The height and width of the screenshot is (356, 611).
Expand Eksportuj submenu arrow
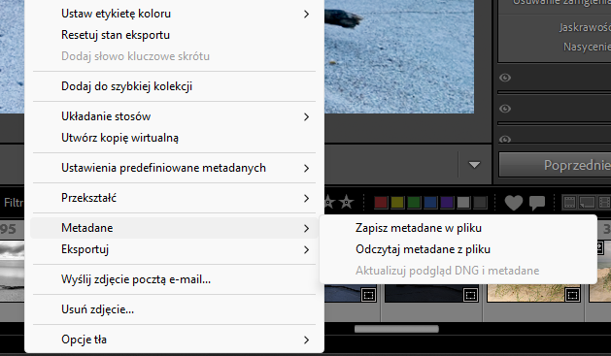point(307,250)
